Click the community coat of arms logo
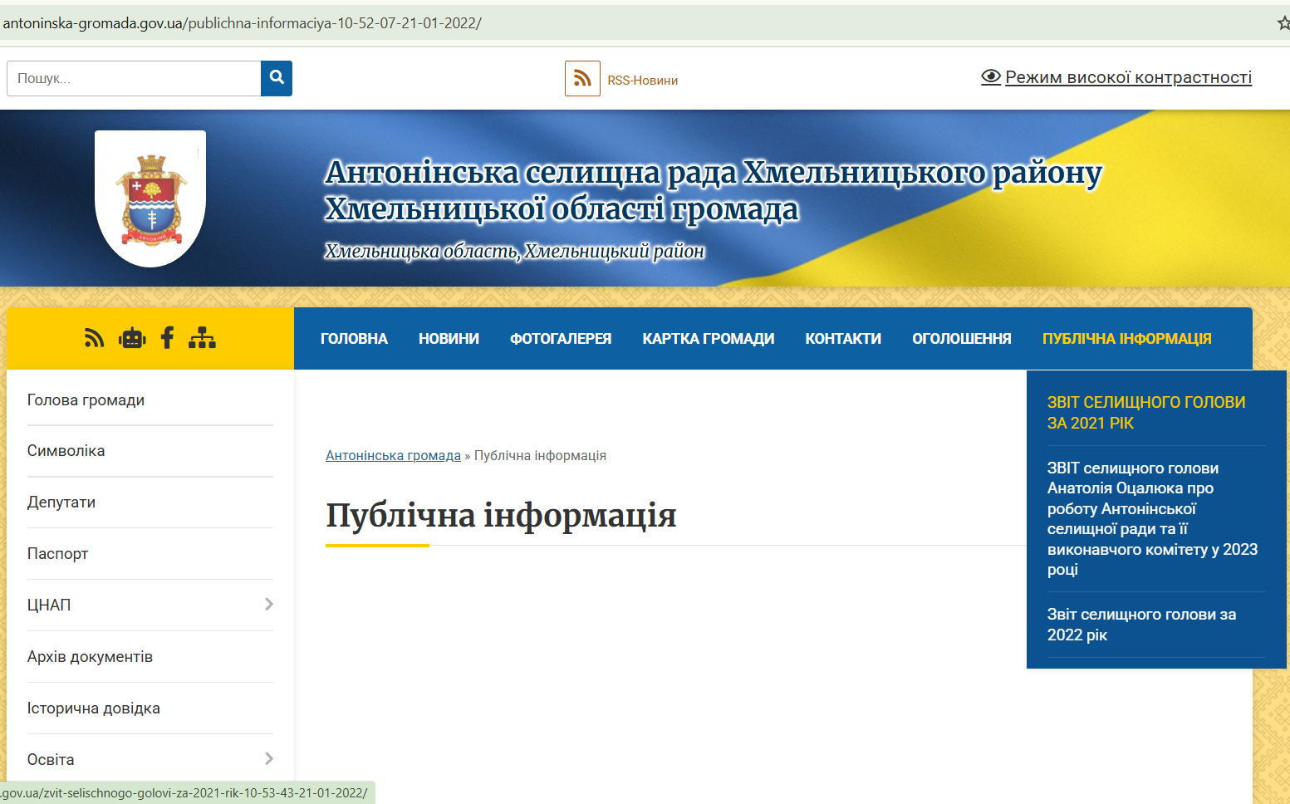 click(x=150, y=199)
